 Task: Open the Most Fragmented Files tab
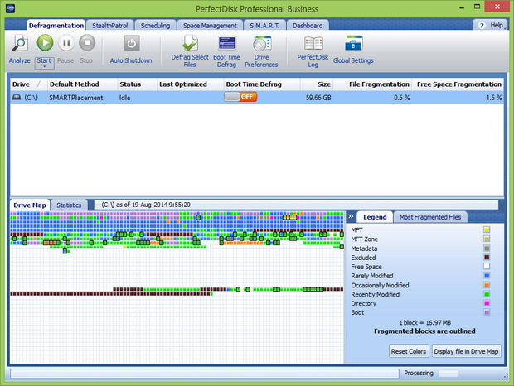pos(430,217)
